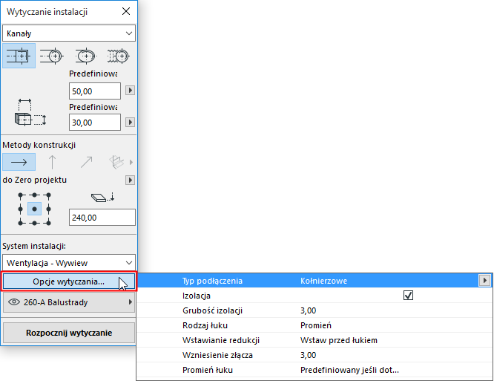The width and height of the screenshot is (494, 381).
Task: Select the Wzniesienie złącza row
Action: click(314, 355)
